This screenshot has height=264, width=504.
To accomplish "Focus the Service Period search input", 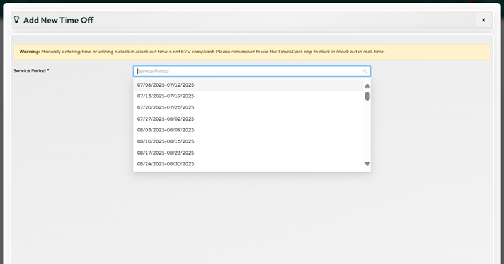I will (x=249, y=72).
